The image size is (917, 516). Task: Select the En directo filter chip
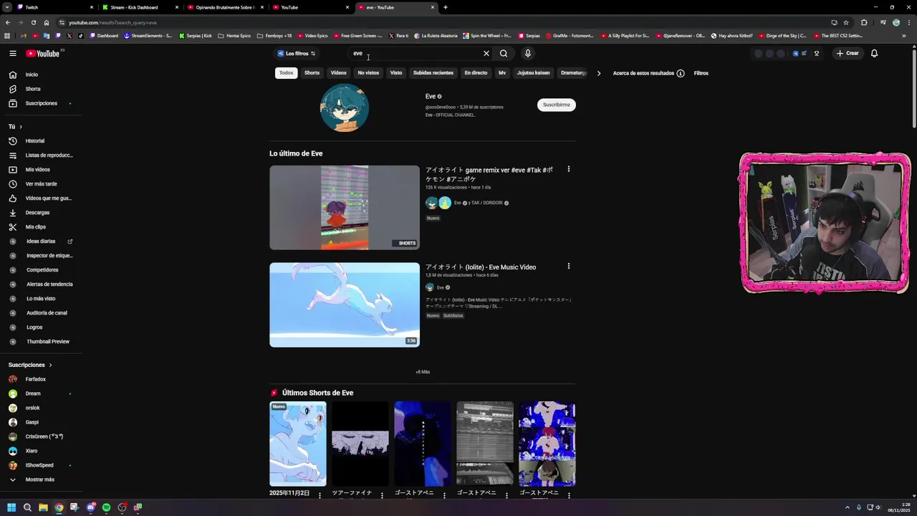(x=476, y=73)
